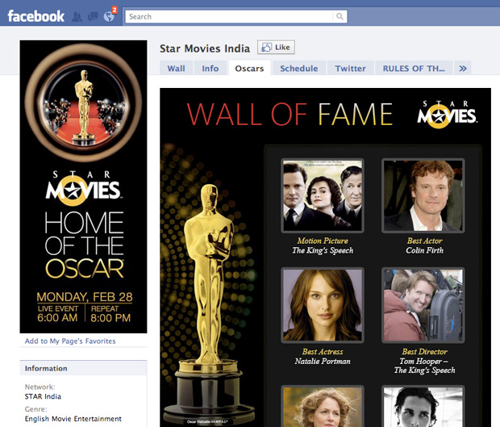Click the Best Actor caption
Viewport: 500px width, 427px height.
click(424, 241)
